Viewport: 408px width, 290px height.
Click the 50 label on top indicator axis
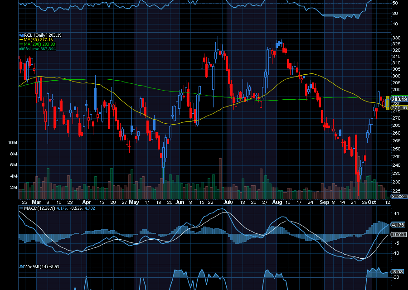point(395,3)
